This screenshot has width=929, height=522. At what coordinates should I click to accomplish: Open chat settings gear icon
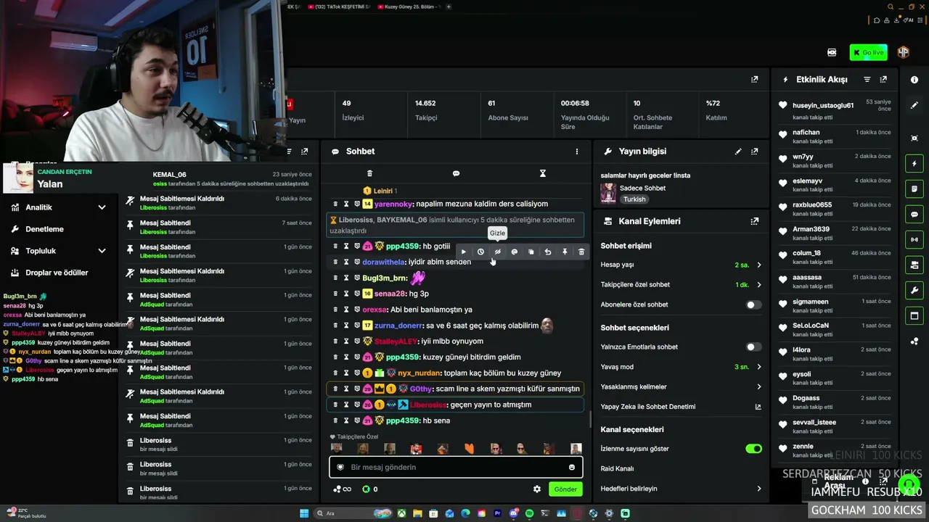point(537,489)
